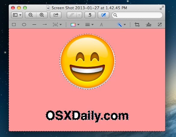Select the oval shape tool

(24, 25)
